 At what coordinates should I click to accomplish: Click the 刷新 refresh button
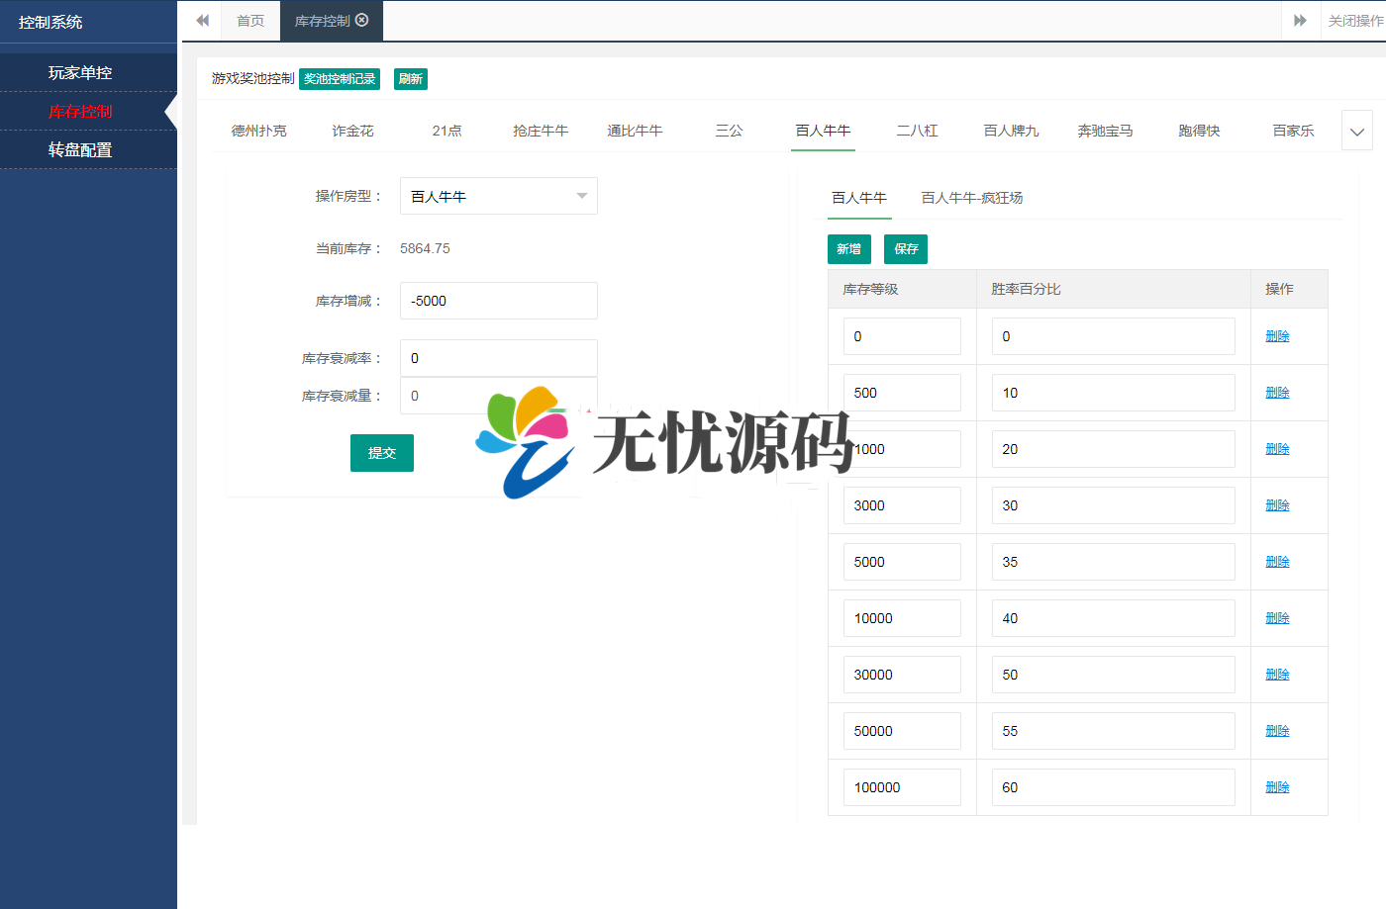(410, 78)
